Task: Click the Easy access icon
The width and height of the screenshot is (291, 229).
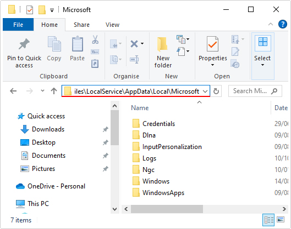Action: pyautogui.click(x=181, y=51)
